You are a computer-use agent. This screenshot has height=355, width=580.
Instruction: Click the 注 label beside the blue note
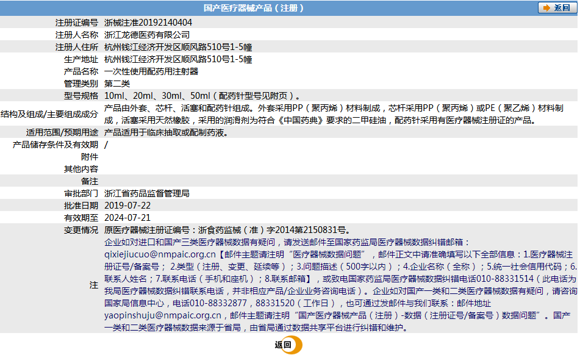click(94, 285)
